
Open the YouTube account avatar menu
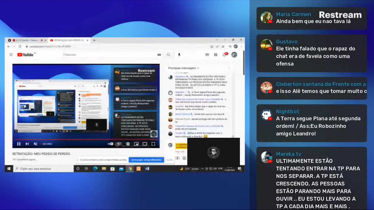click(x=234, y=55)
